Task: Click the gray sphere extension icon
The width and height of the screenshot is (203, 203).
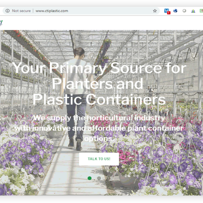Action: point(184,11)
